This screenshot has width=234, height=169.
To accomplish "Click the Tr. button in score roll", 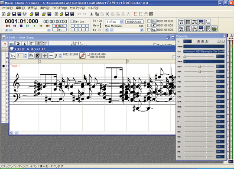I will pos(13,56).
